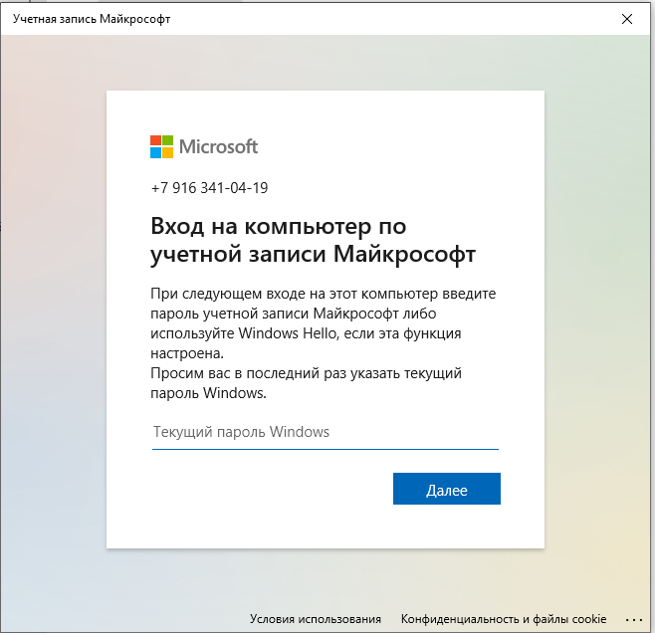The height and width of the screenshot is (633, 655).
Task: Open the "Условия использования" link
Action: tap(316, 619)
